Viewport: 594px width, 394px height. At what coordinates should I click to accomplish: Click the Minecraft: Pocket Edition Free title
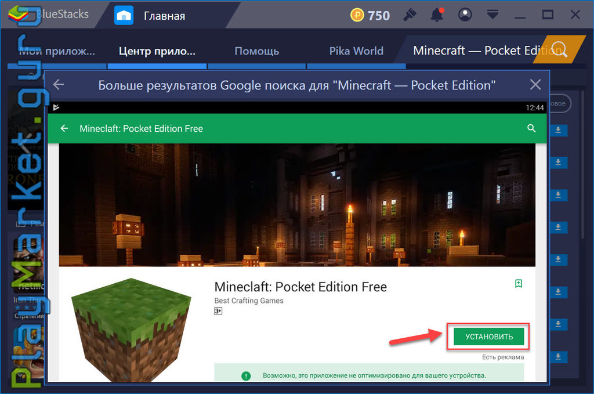(300, 287)
